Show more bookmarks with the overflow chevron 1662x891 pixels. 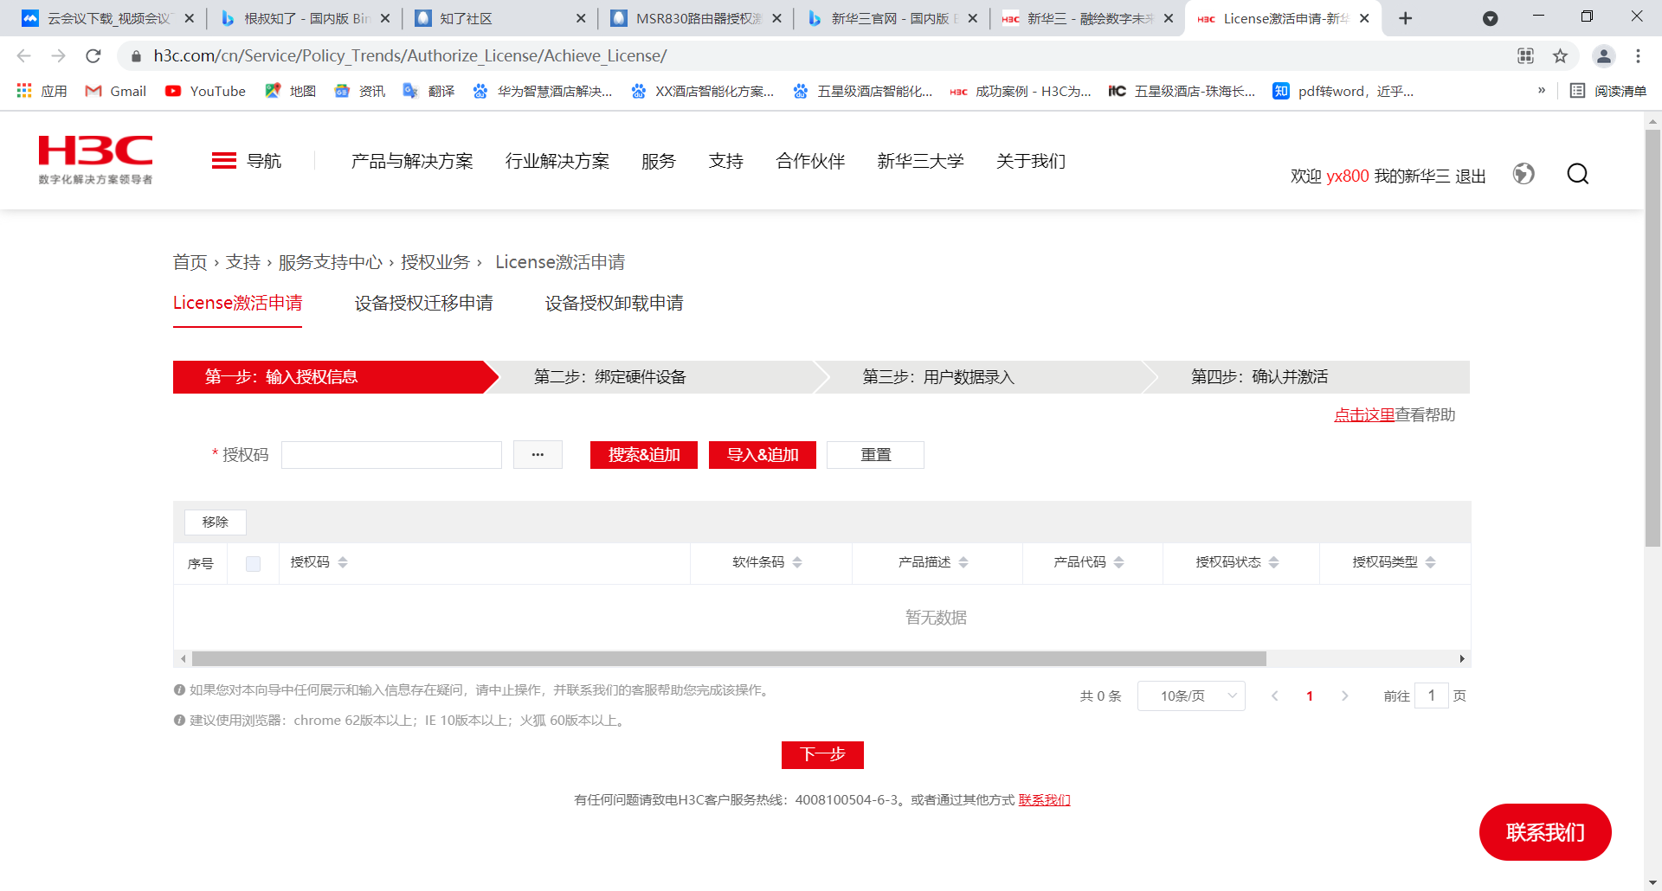pos(1542,90)
